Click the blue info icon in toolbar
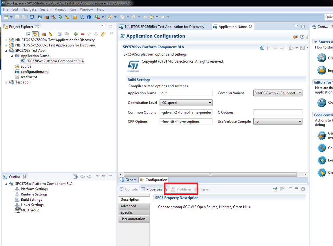The width and height of the screenshot is (333, 246). pyautogui.click(x=89, y=17)
